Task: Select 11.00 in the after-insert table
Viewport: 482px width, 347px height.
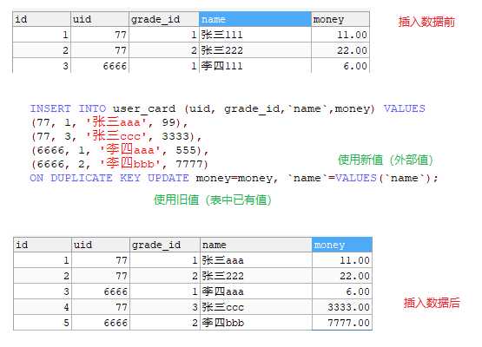Action: click(342, 260)
